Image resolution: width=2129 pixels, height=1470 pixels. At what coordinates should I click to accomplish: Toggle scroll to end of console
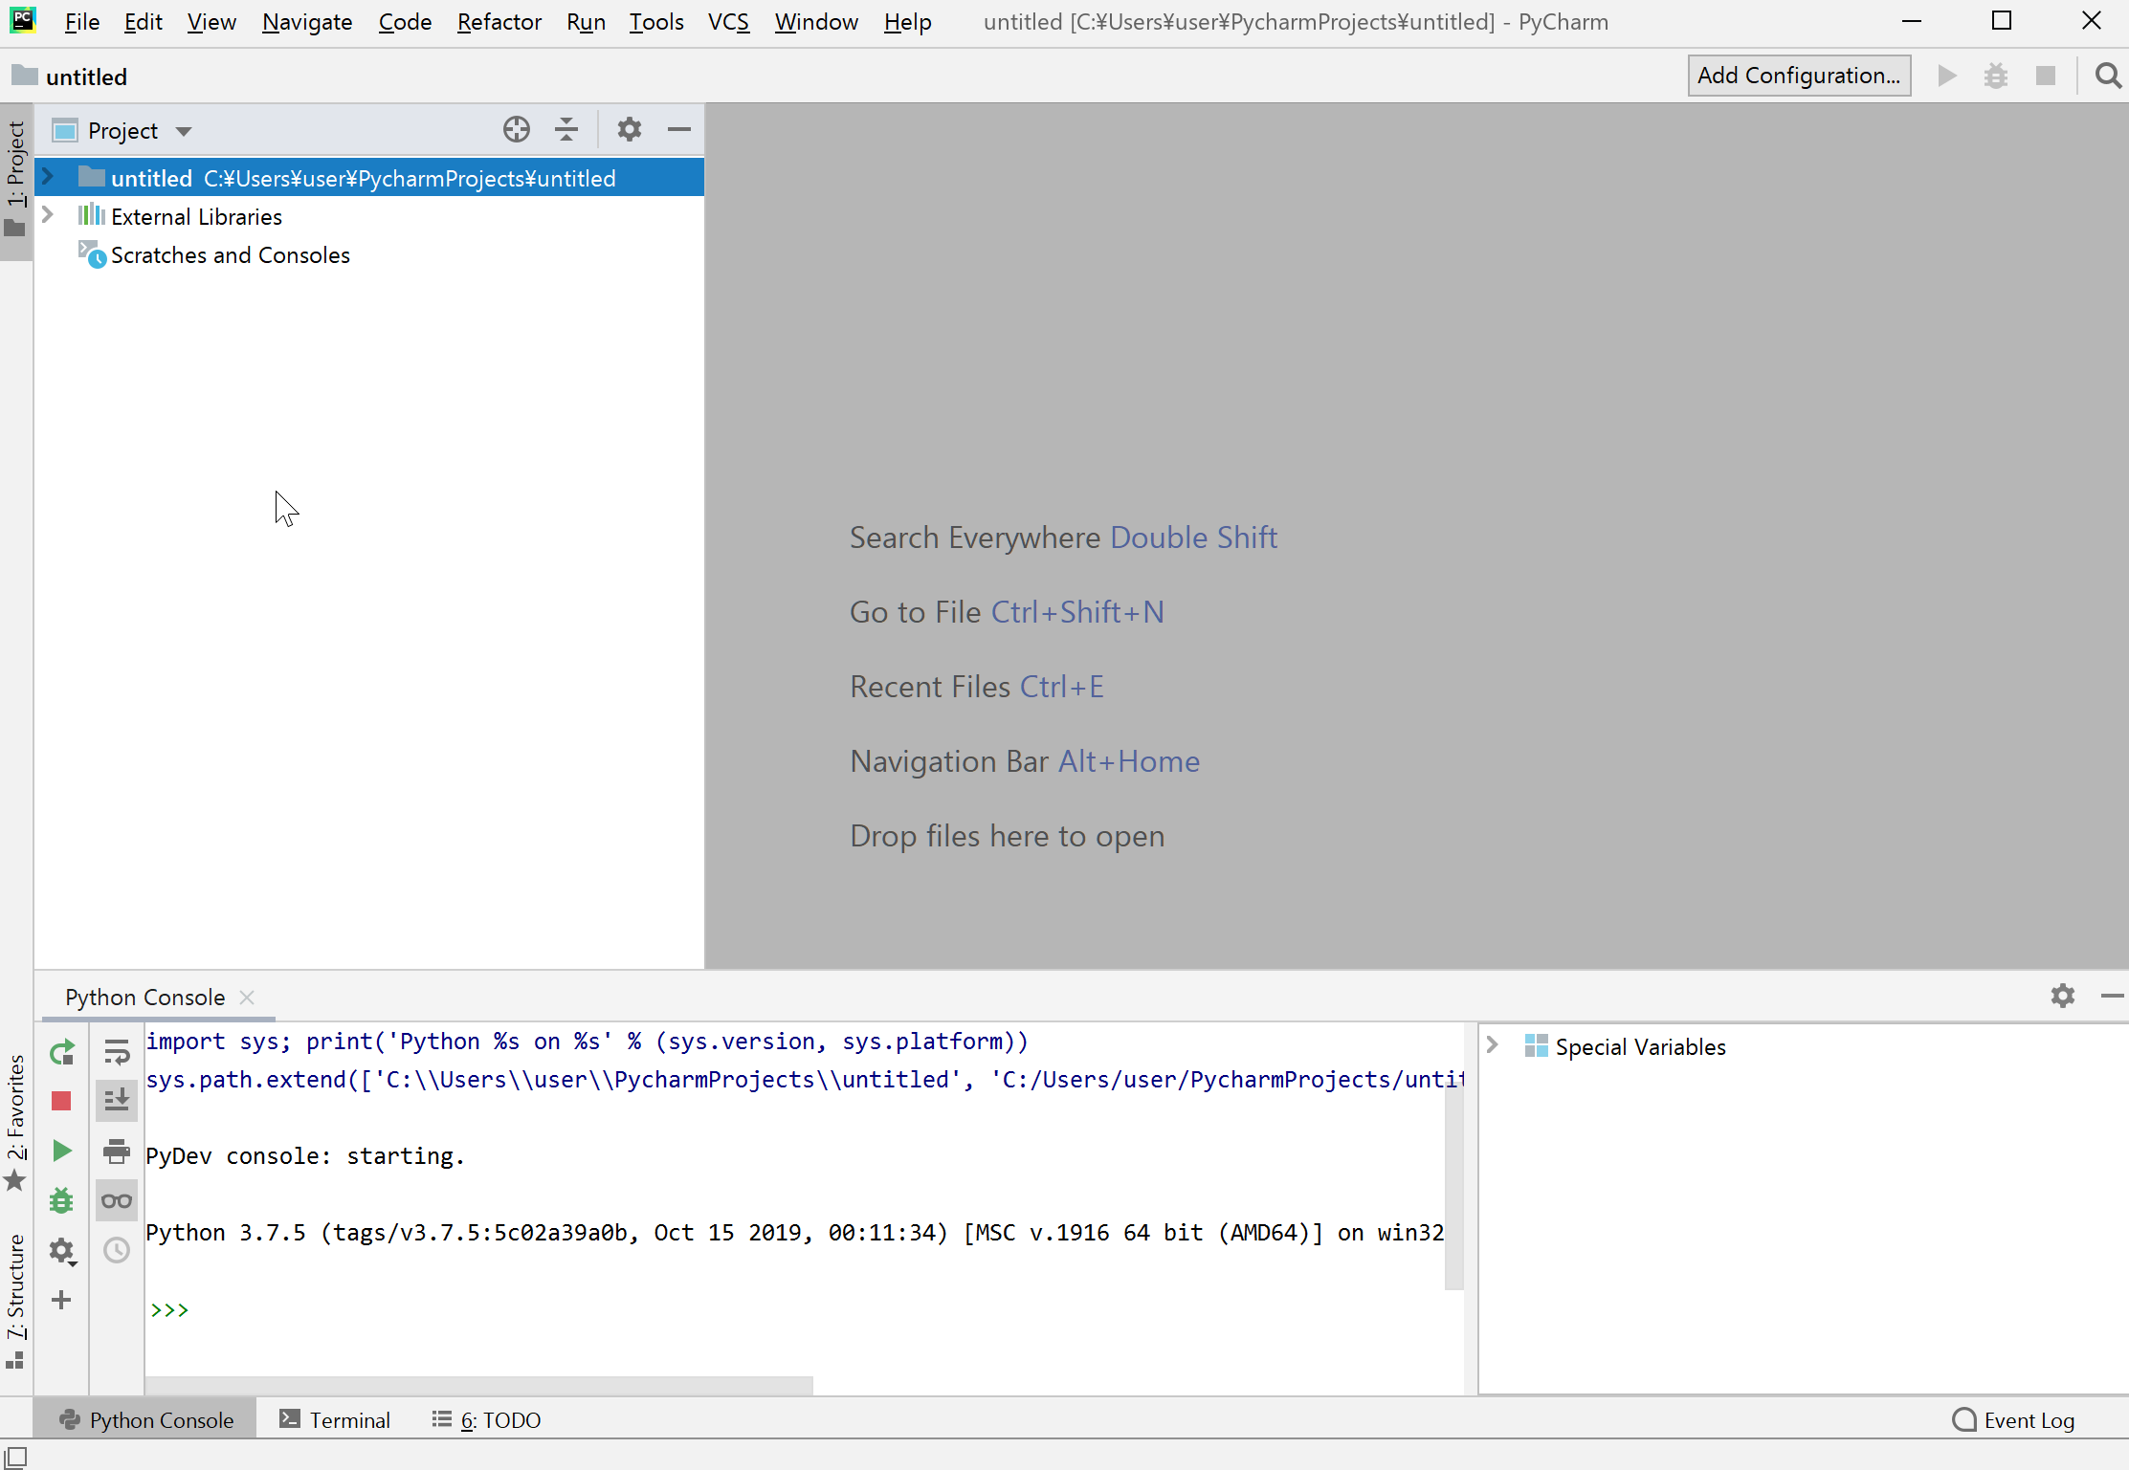(x=117, y=1102)
